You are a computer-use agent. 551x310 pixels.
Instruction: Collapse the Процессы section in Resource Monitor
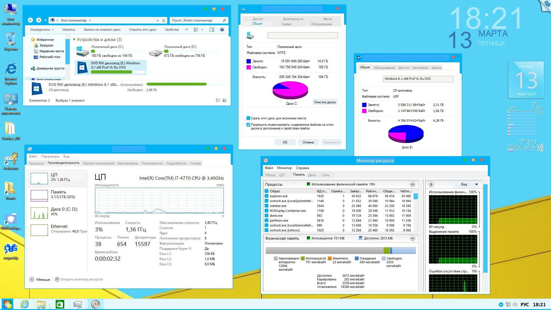tap(412, 184)
